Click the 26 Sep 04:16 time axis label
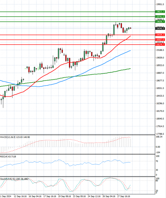This screenshot has height=198, width=166. pyautogui.click(x=109, y=196)
